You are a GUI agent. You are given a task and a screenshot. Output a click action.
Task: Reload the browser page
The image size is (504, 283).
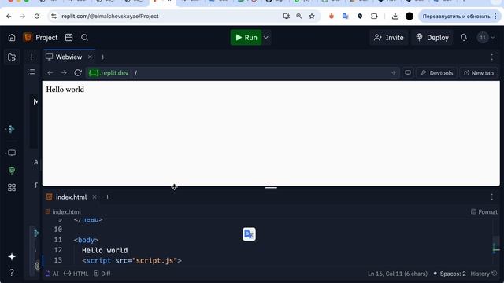tap(37, 16)
